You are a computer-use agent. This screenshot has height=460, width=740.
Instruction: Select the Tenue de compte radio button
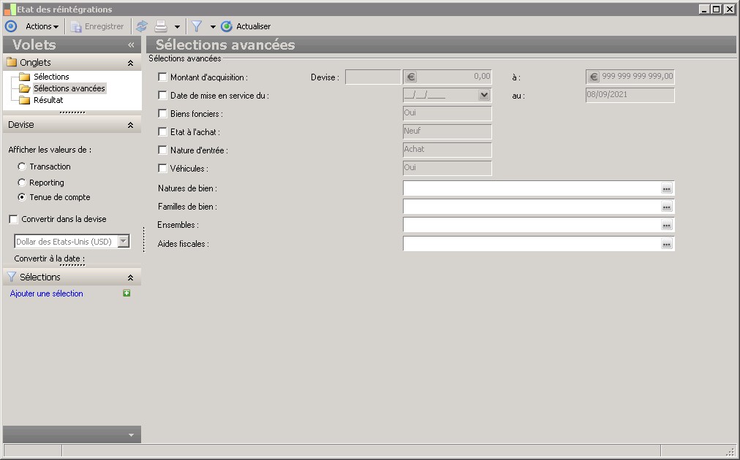click(x=22, y=197)
